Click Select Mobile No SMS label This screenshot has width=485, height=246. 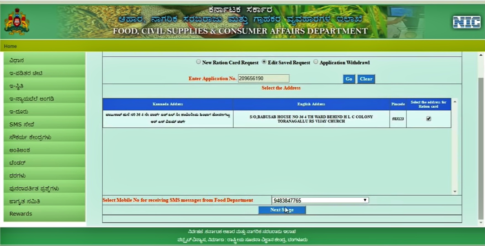178,200
